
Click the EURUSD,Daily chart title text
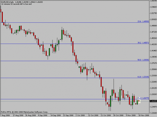click(8, 2)
